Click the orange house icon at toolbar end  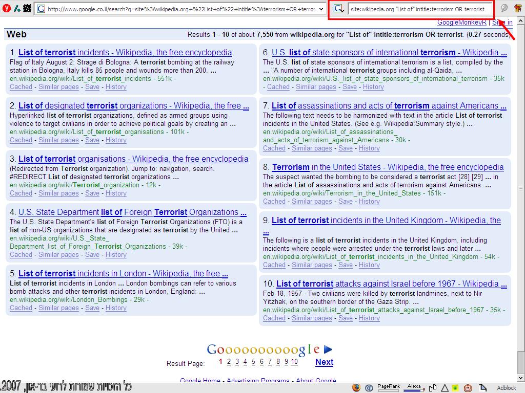tap(518, 8)
